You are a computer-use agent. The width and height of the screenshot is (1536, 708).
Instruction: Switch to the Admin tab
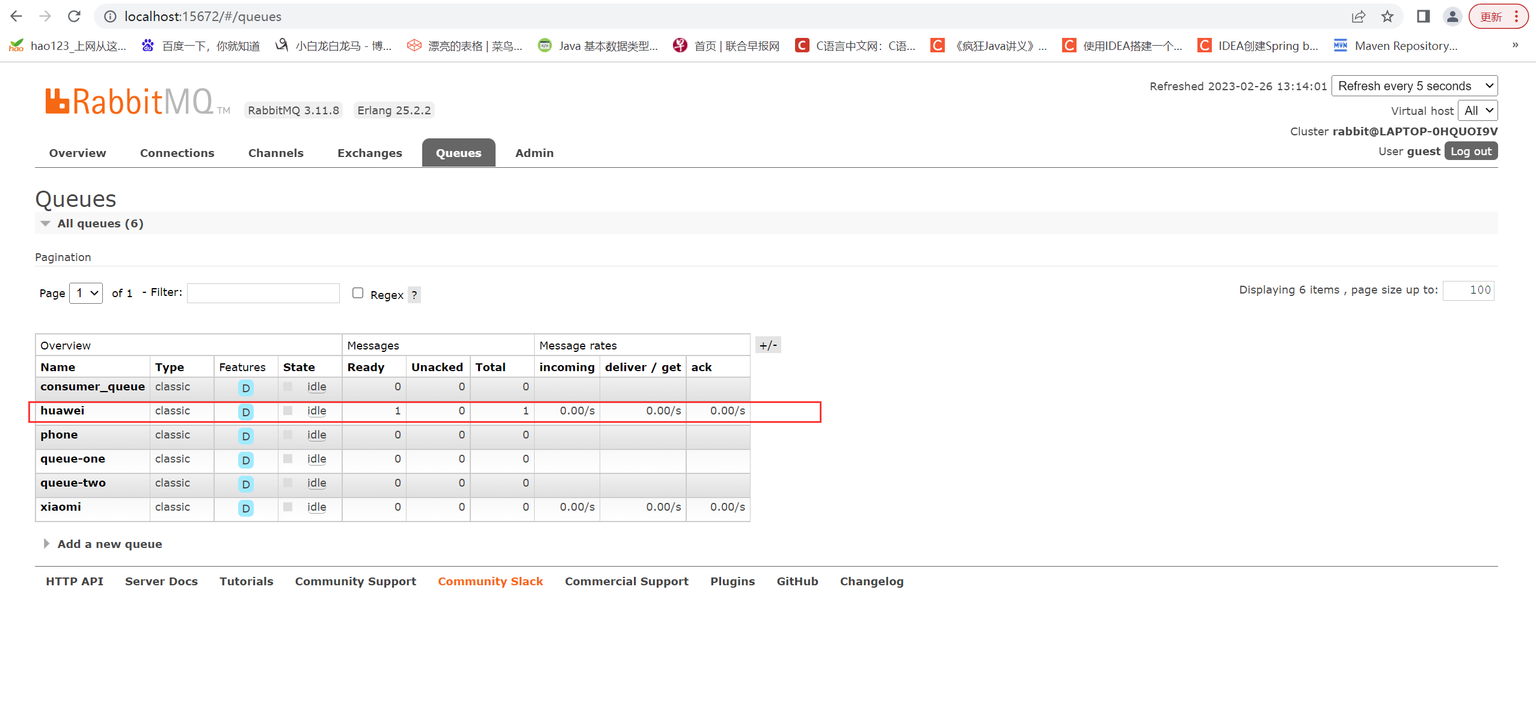[x=534, y=153]
